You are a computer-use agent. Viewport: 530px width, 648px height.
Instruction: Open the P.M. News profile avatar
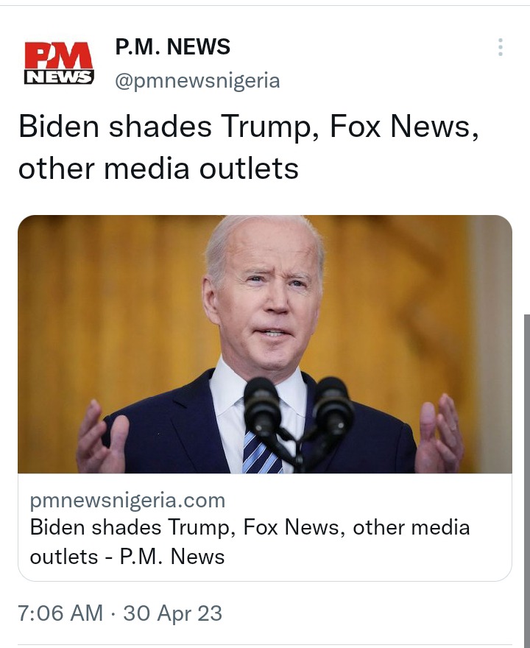point(59,63)
